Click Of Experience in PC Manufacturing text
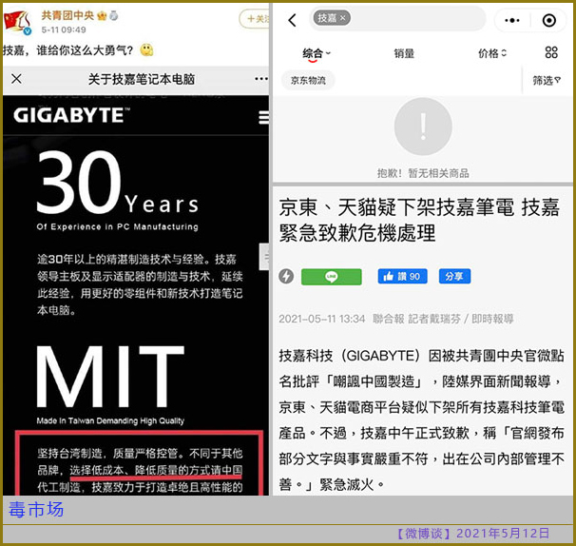576x546 pixels. [x=117, y=226]
